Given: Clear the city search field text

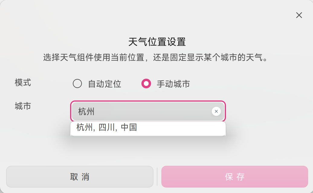Looking at the screenshot, I should (216, 111).
